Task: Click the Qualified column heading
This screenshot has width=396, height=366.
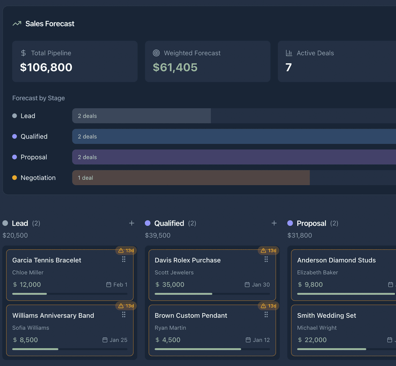Action: tap(169, 223)
